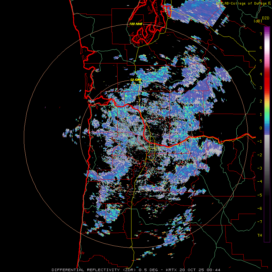This screenshot has width=272, height=272.
Task: Click the TH label on the color scale
Action: 260,235
